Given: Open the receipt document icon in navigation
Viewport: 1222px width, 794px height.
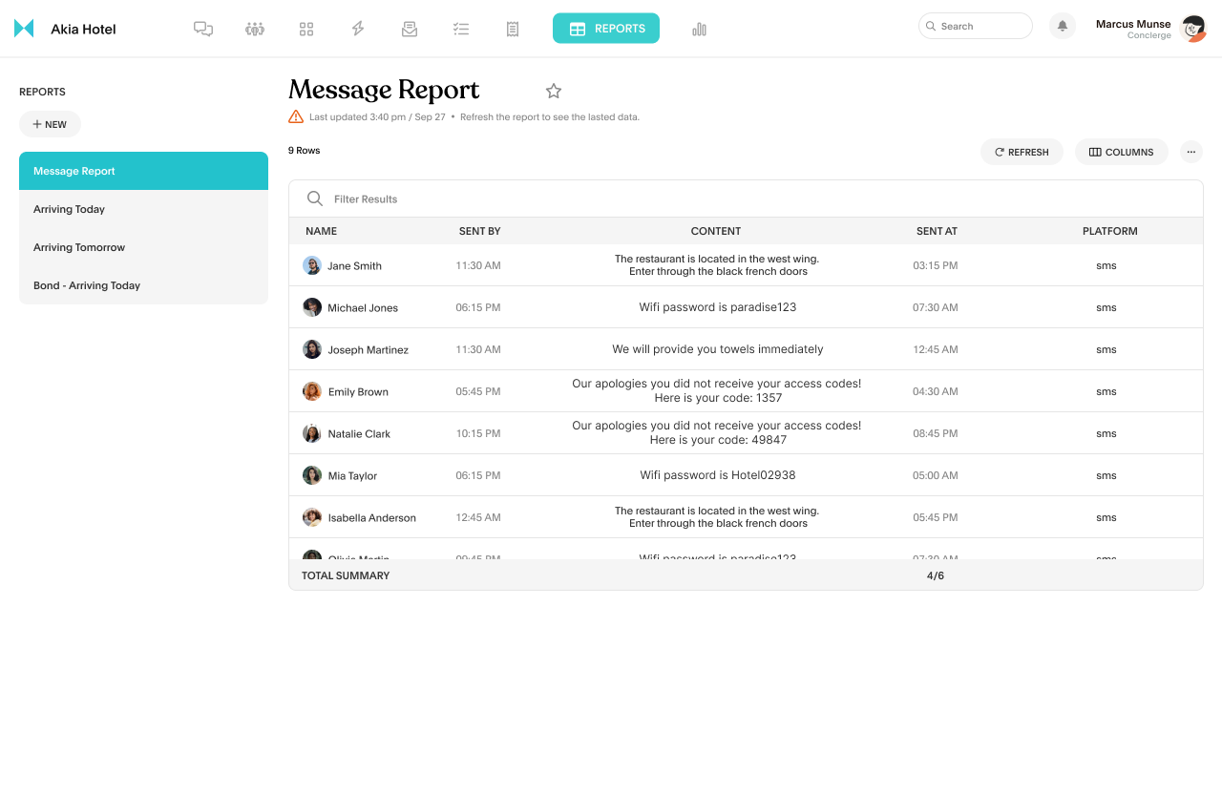Looking at the screenshot, I should click(x=513, y=29).
